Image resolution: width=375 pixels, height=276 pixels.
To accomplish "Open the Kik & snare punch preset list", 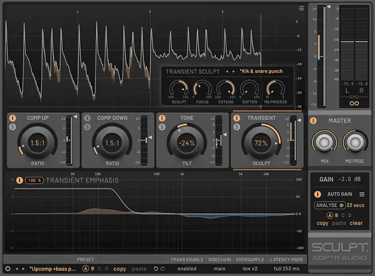I will coord(261,71).
